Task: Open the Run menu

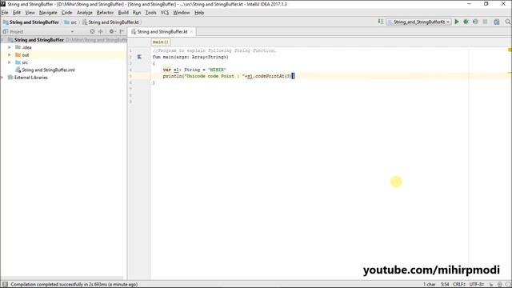Action: pyautogui.click(x=137, y=13)
